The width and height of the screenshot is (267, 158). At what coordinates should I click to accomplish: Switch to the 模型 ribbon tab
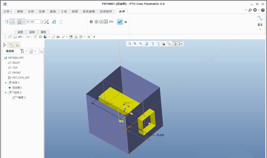[x=20, y=11]
